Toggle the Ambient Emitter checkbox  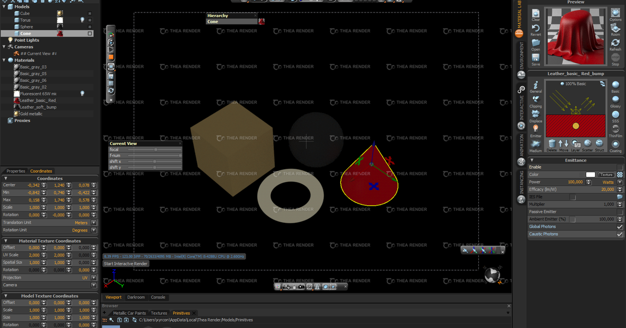click(573, 220)
